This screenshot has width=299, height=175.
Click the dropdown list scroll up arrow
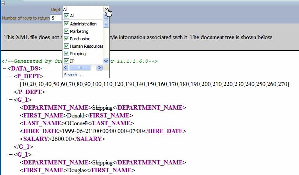(x=106, y=16)
